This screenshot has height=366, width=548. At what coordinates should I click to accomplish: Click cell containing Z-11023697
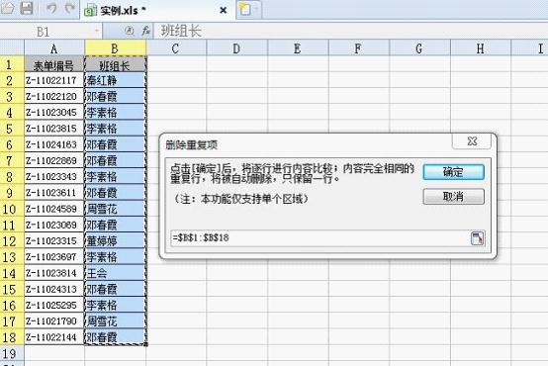54,257
